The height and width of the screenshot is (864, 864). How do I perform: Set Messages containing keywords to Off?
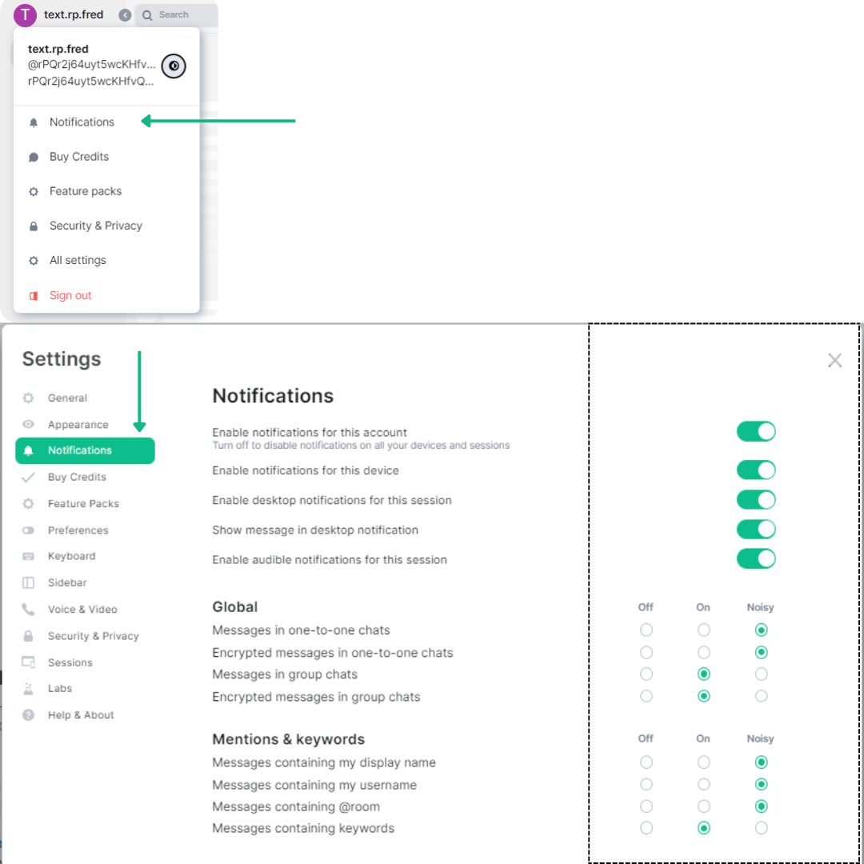646,829
